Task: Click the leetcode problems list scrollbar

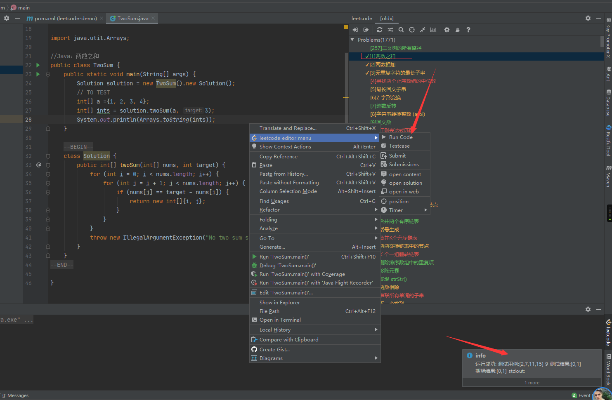Action: click(x=602, y=41)
